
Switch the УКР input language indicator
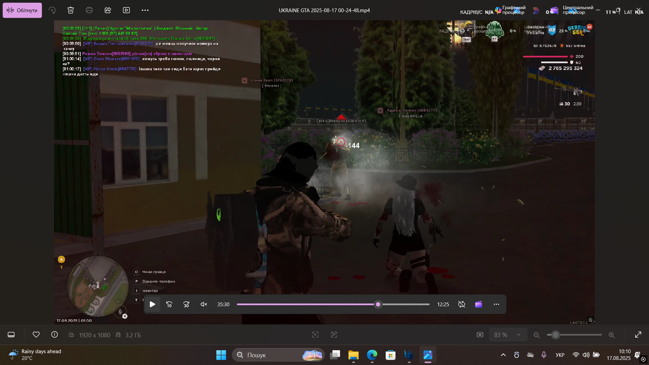point(560,355)
